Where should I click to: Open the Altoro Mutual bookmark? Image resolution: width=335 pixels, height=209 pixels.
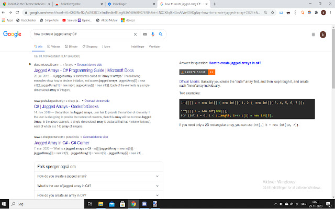pos(107,20)
